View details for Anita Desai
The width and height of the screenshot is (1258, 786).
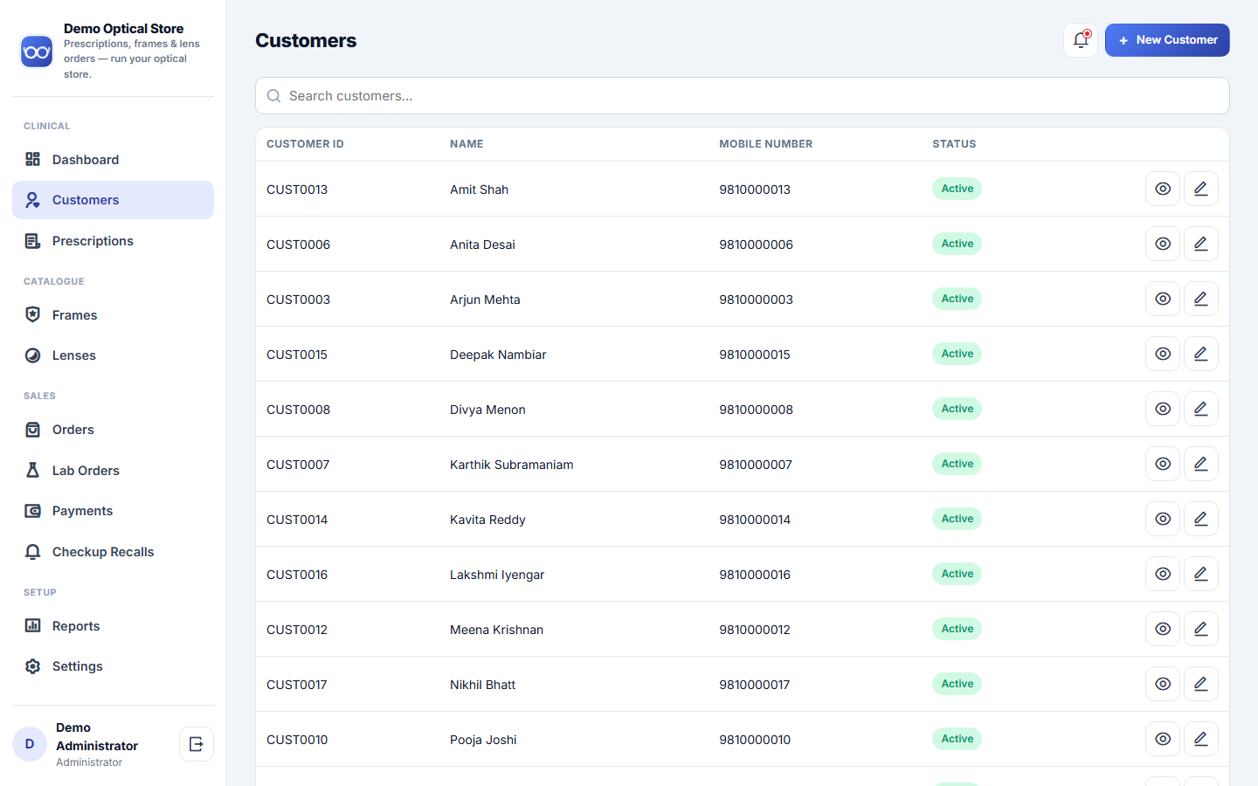point(1163,244)
